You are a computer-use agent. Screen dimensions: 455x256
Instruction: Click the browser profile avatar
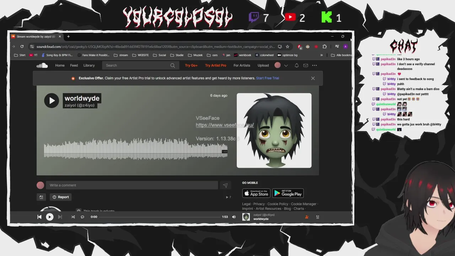coord(345,47)
